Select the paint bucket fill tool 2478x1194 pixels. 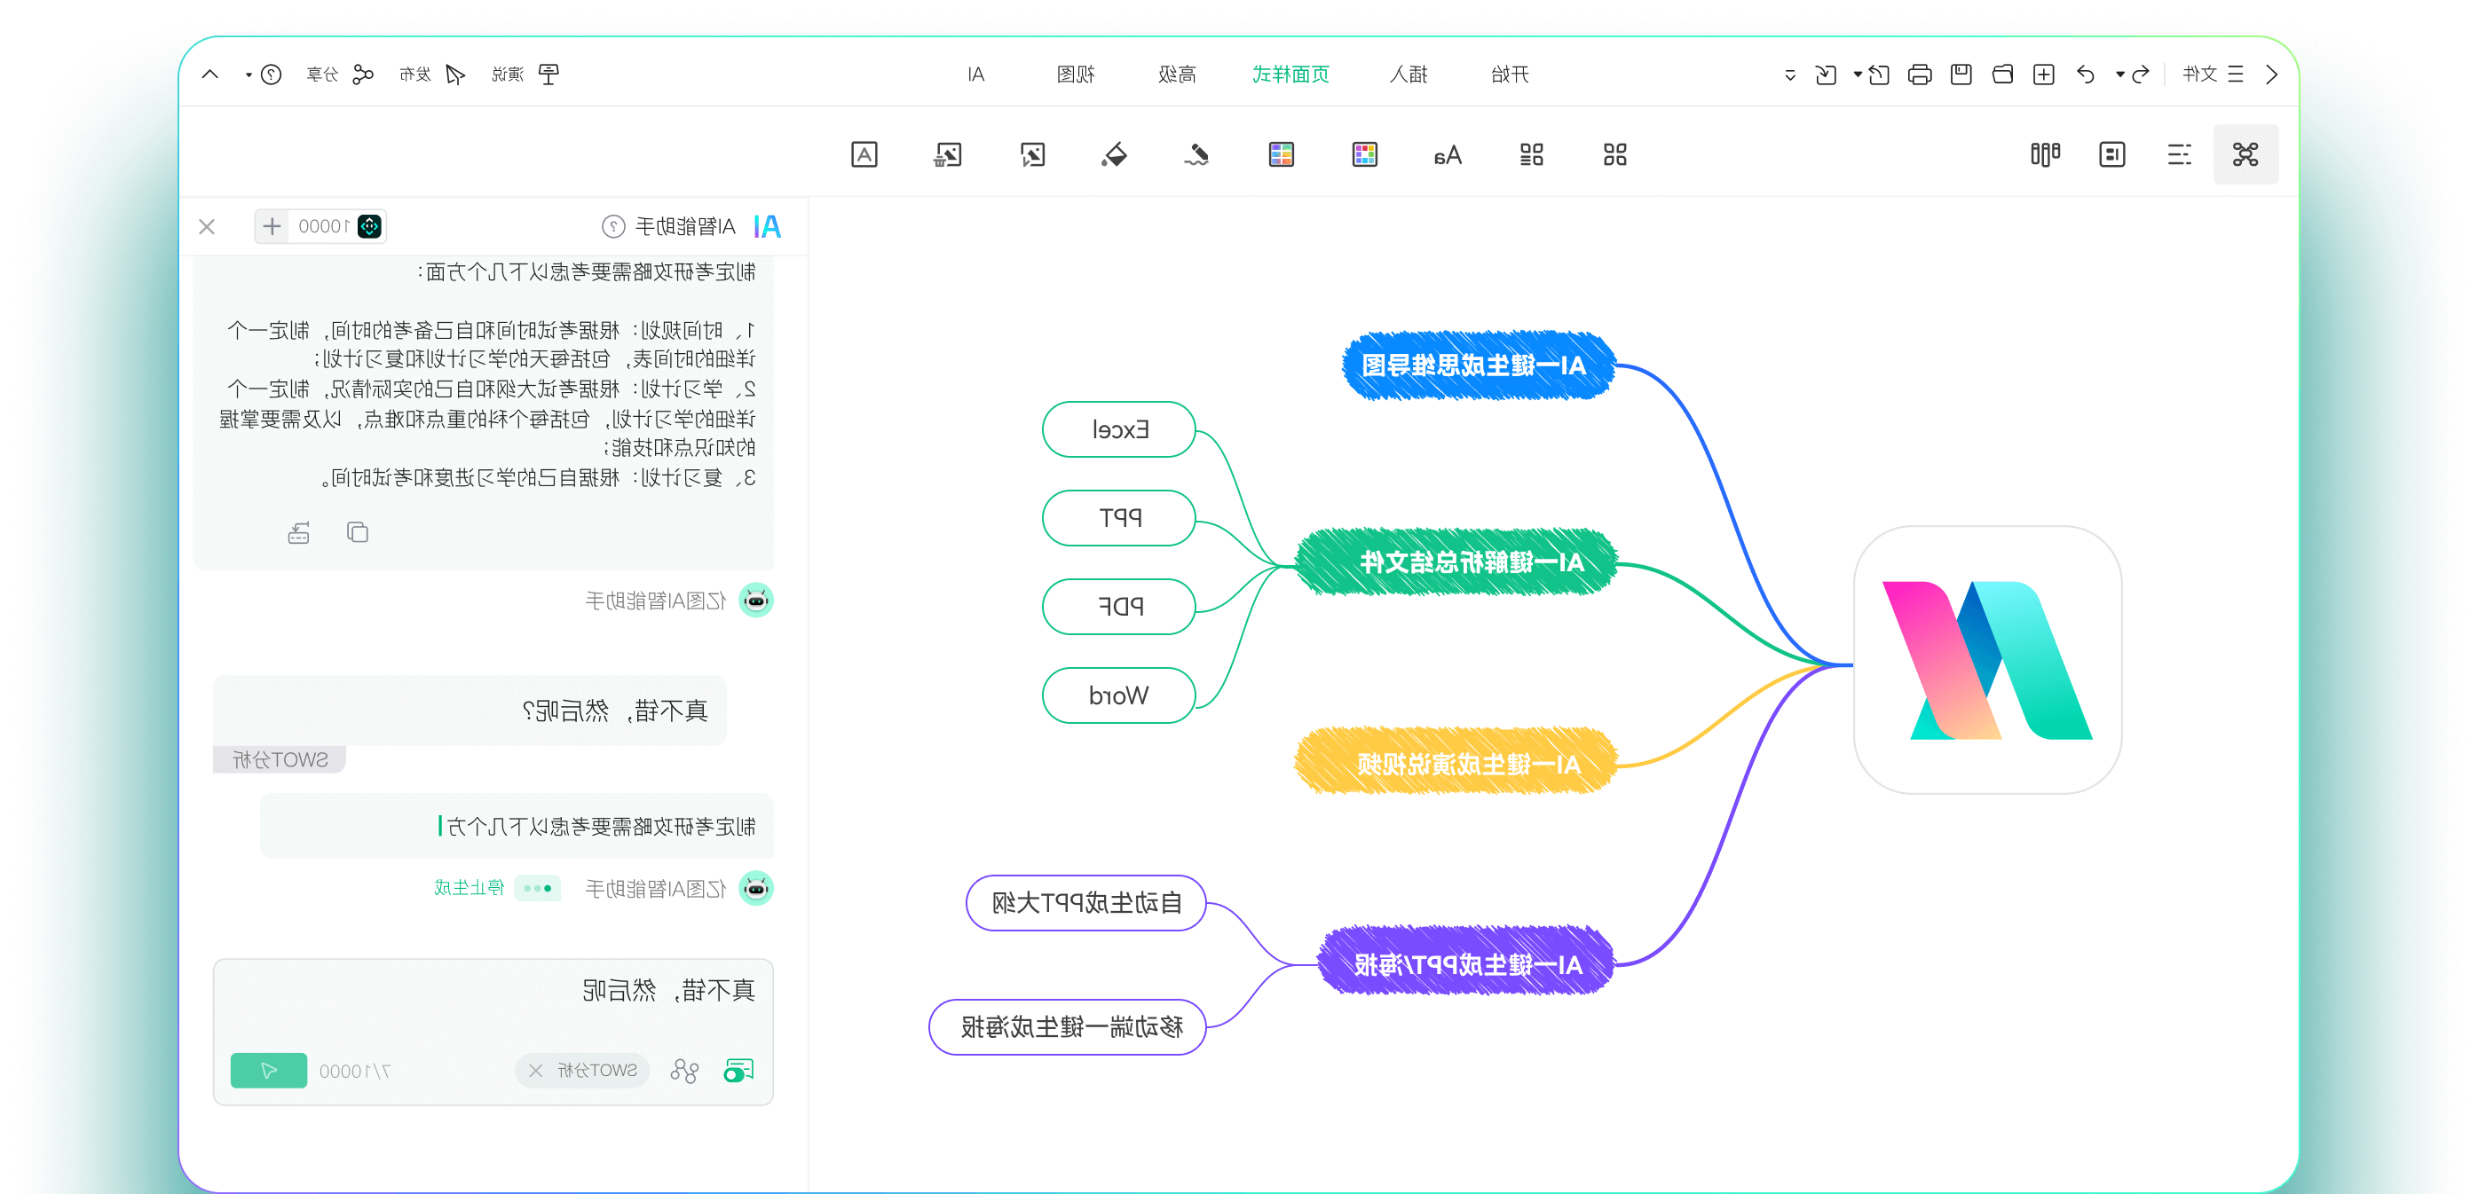coord(1115,153)
